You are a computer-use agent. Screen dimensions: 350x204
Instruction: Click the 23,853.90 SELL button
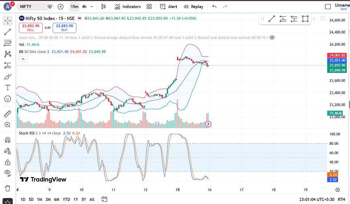tap(31, 28)
